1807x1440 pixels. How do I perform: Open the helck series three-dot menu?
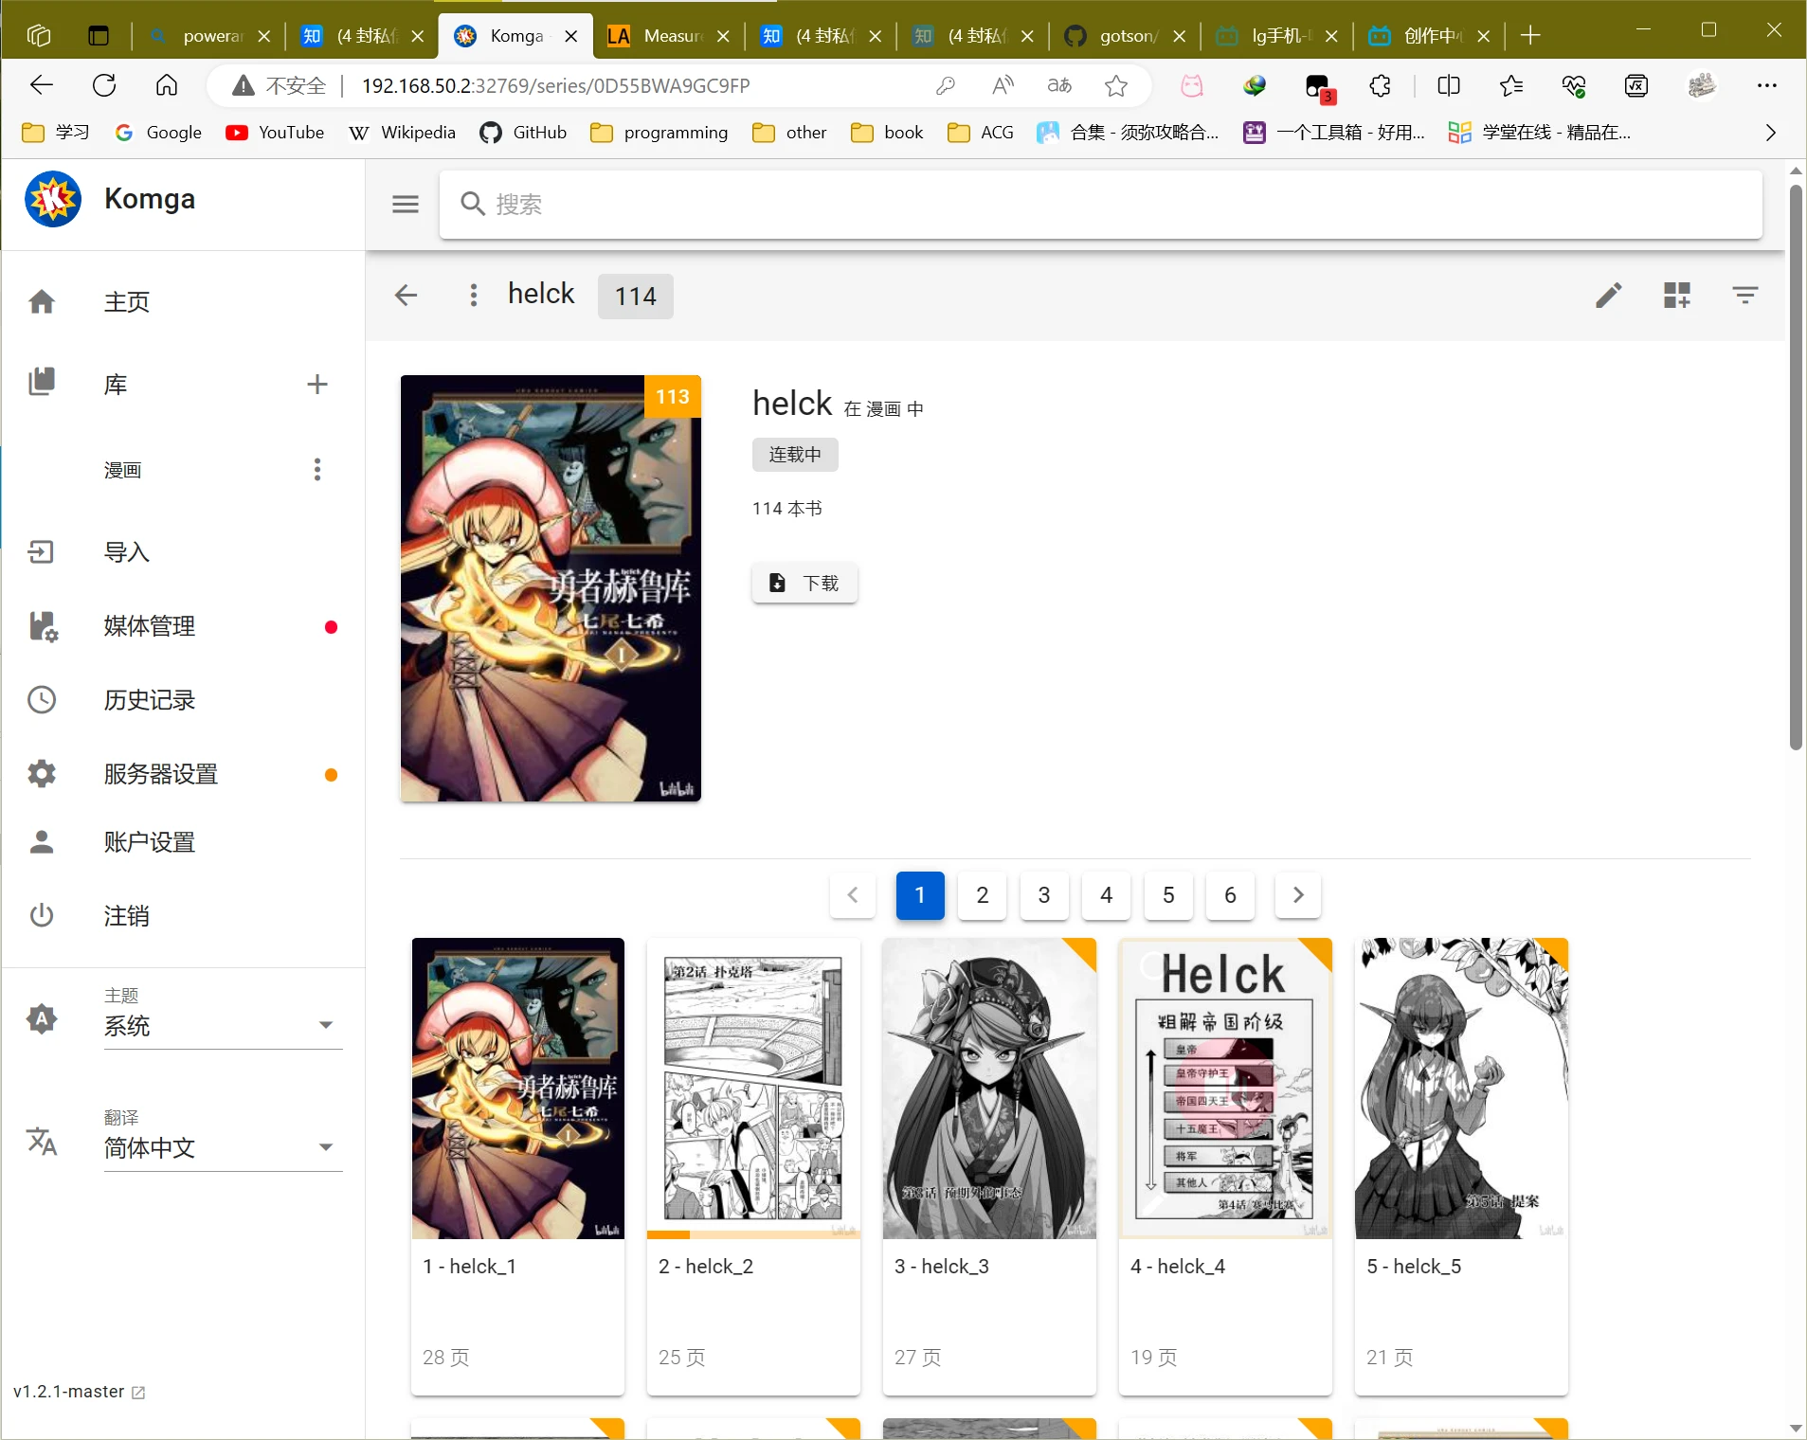474,296
